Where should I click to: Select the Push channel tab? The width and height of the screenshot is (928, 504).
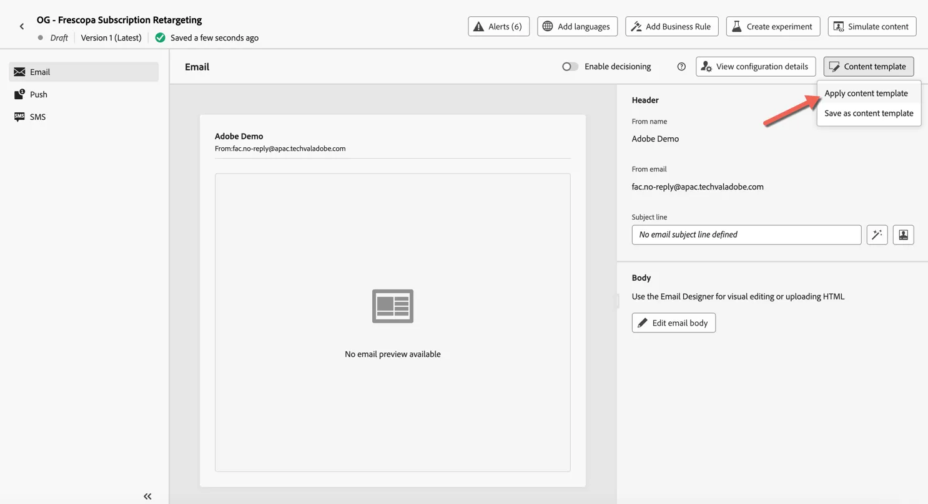[84, 94]
